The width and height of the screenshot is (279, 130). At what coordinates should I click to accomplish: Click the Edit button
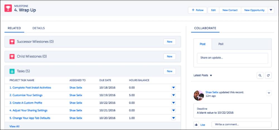pos(213,10)
